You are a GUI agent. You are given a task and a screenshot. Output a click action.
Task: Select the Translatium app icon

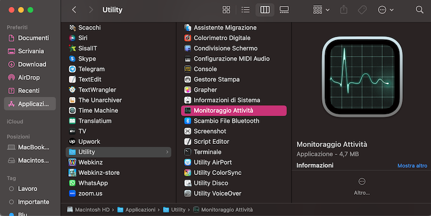(72, 121)
